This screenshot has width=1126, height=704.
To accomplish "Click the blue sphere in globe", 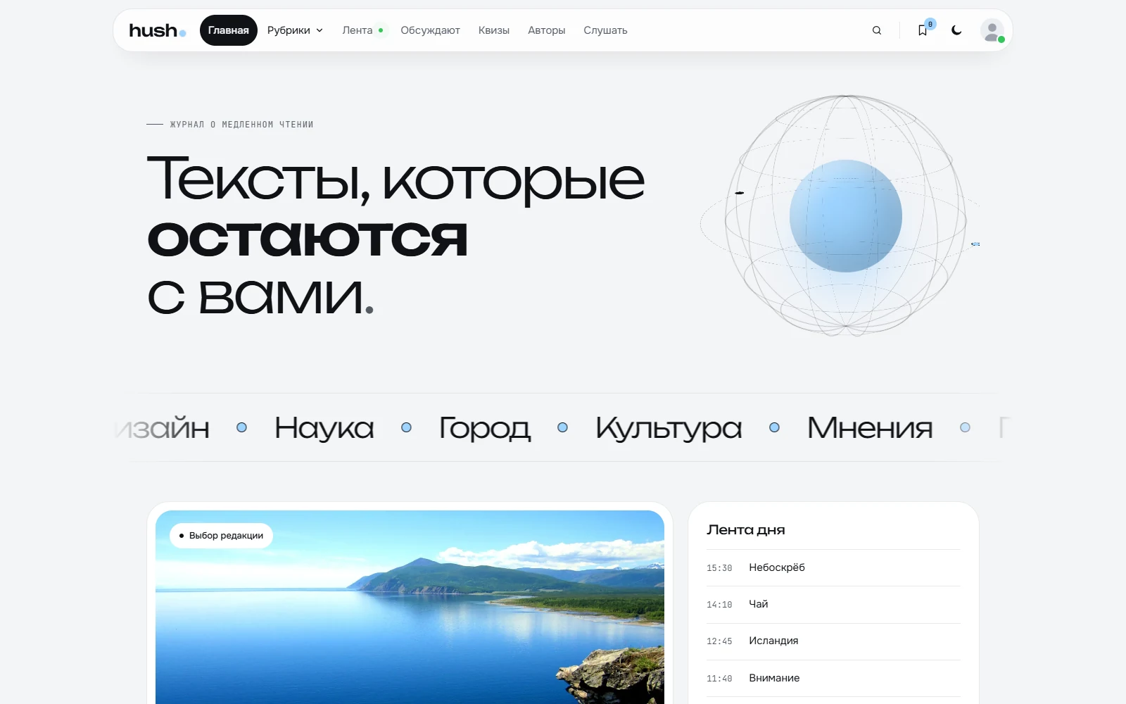I will (x=846, y=216).
